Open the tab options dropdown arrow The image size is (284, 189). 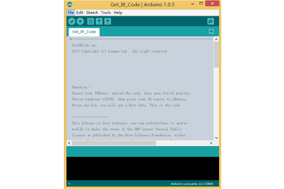point(211,31)
